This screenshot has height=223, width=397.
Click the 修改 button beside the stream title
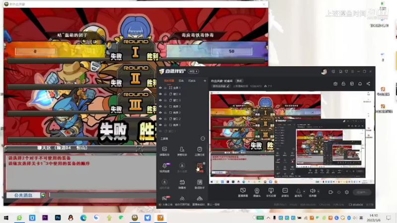[x=239, y=81]
